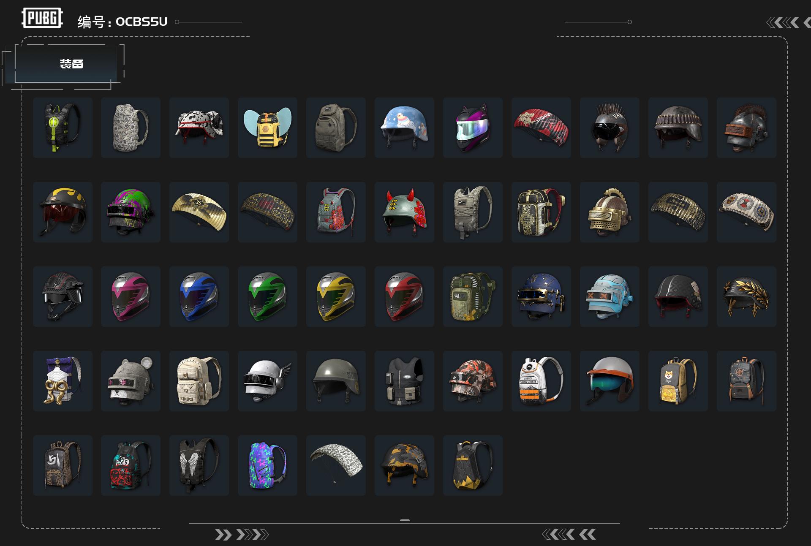Choose the Dalmatian-print spotted helmet
Viewport: 811px width, 546px height.
point(199,128)
